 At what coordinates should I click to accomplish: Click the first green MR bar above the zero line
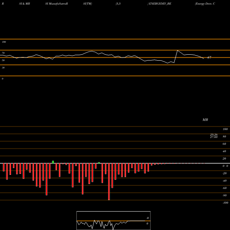tap(53, 162)
